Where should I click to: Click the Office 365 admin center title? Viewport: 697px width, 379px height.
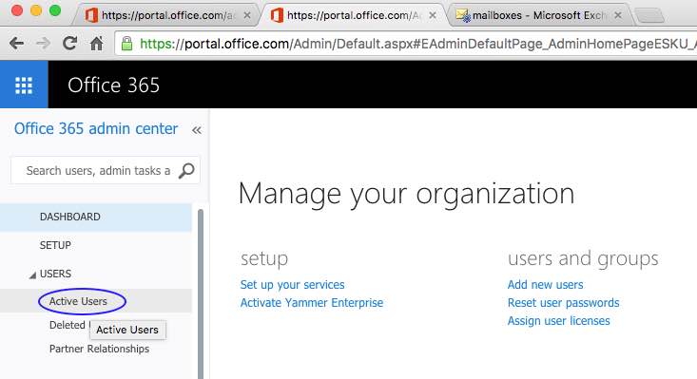pyautogui.click(x=96, y=128)
